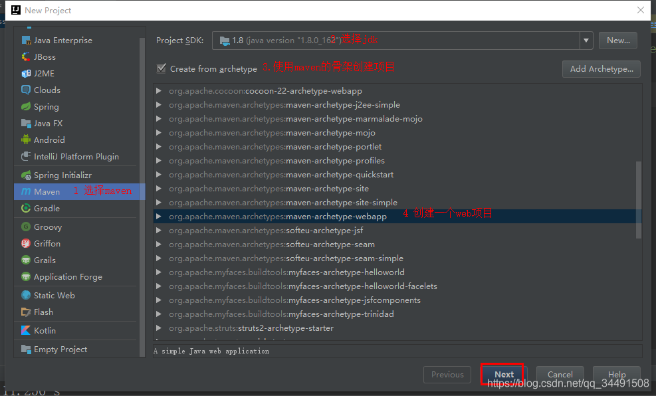Open the Project SDK dropdown arrow
The width and height of the screenshot is (656, 396).
tap(586, 41)
